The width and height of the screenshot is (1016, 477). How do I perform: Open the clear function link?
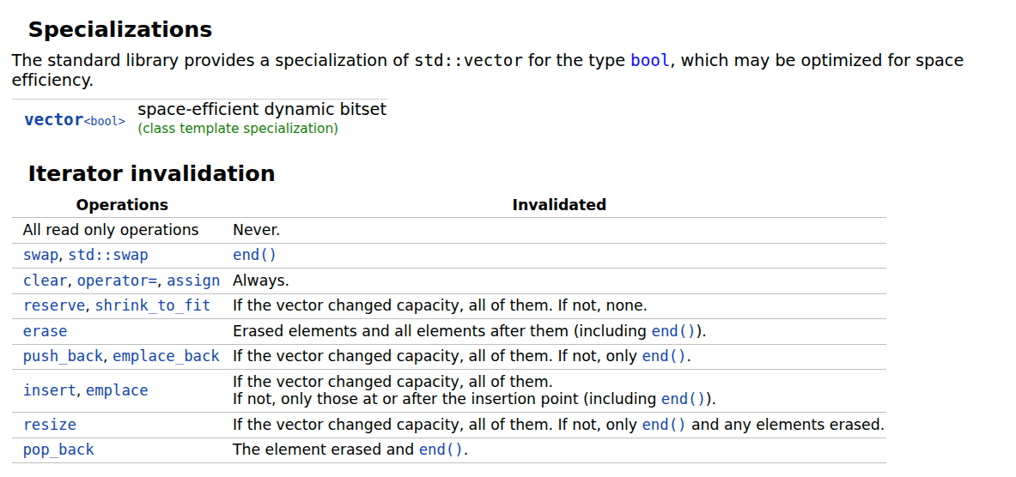tap(45, 281)
